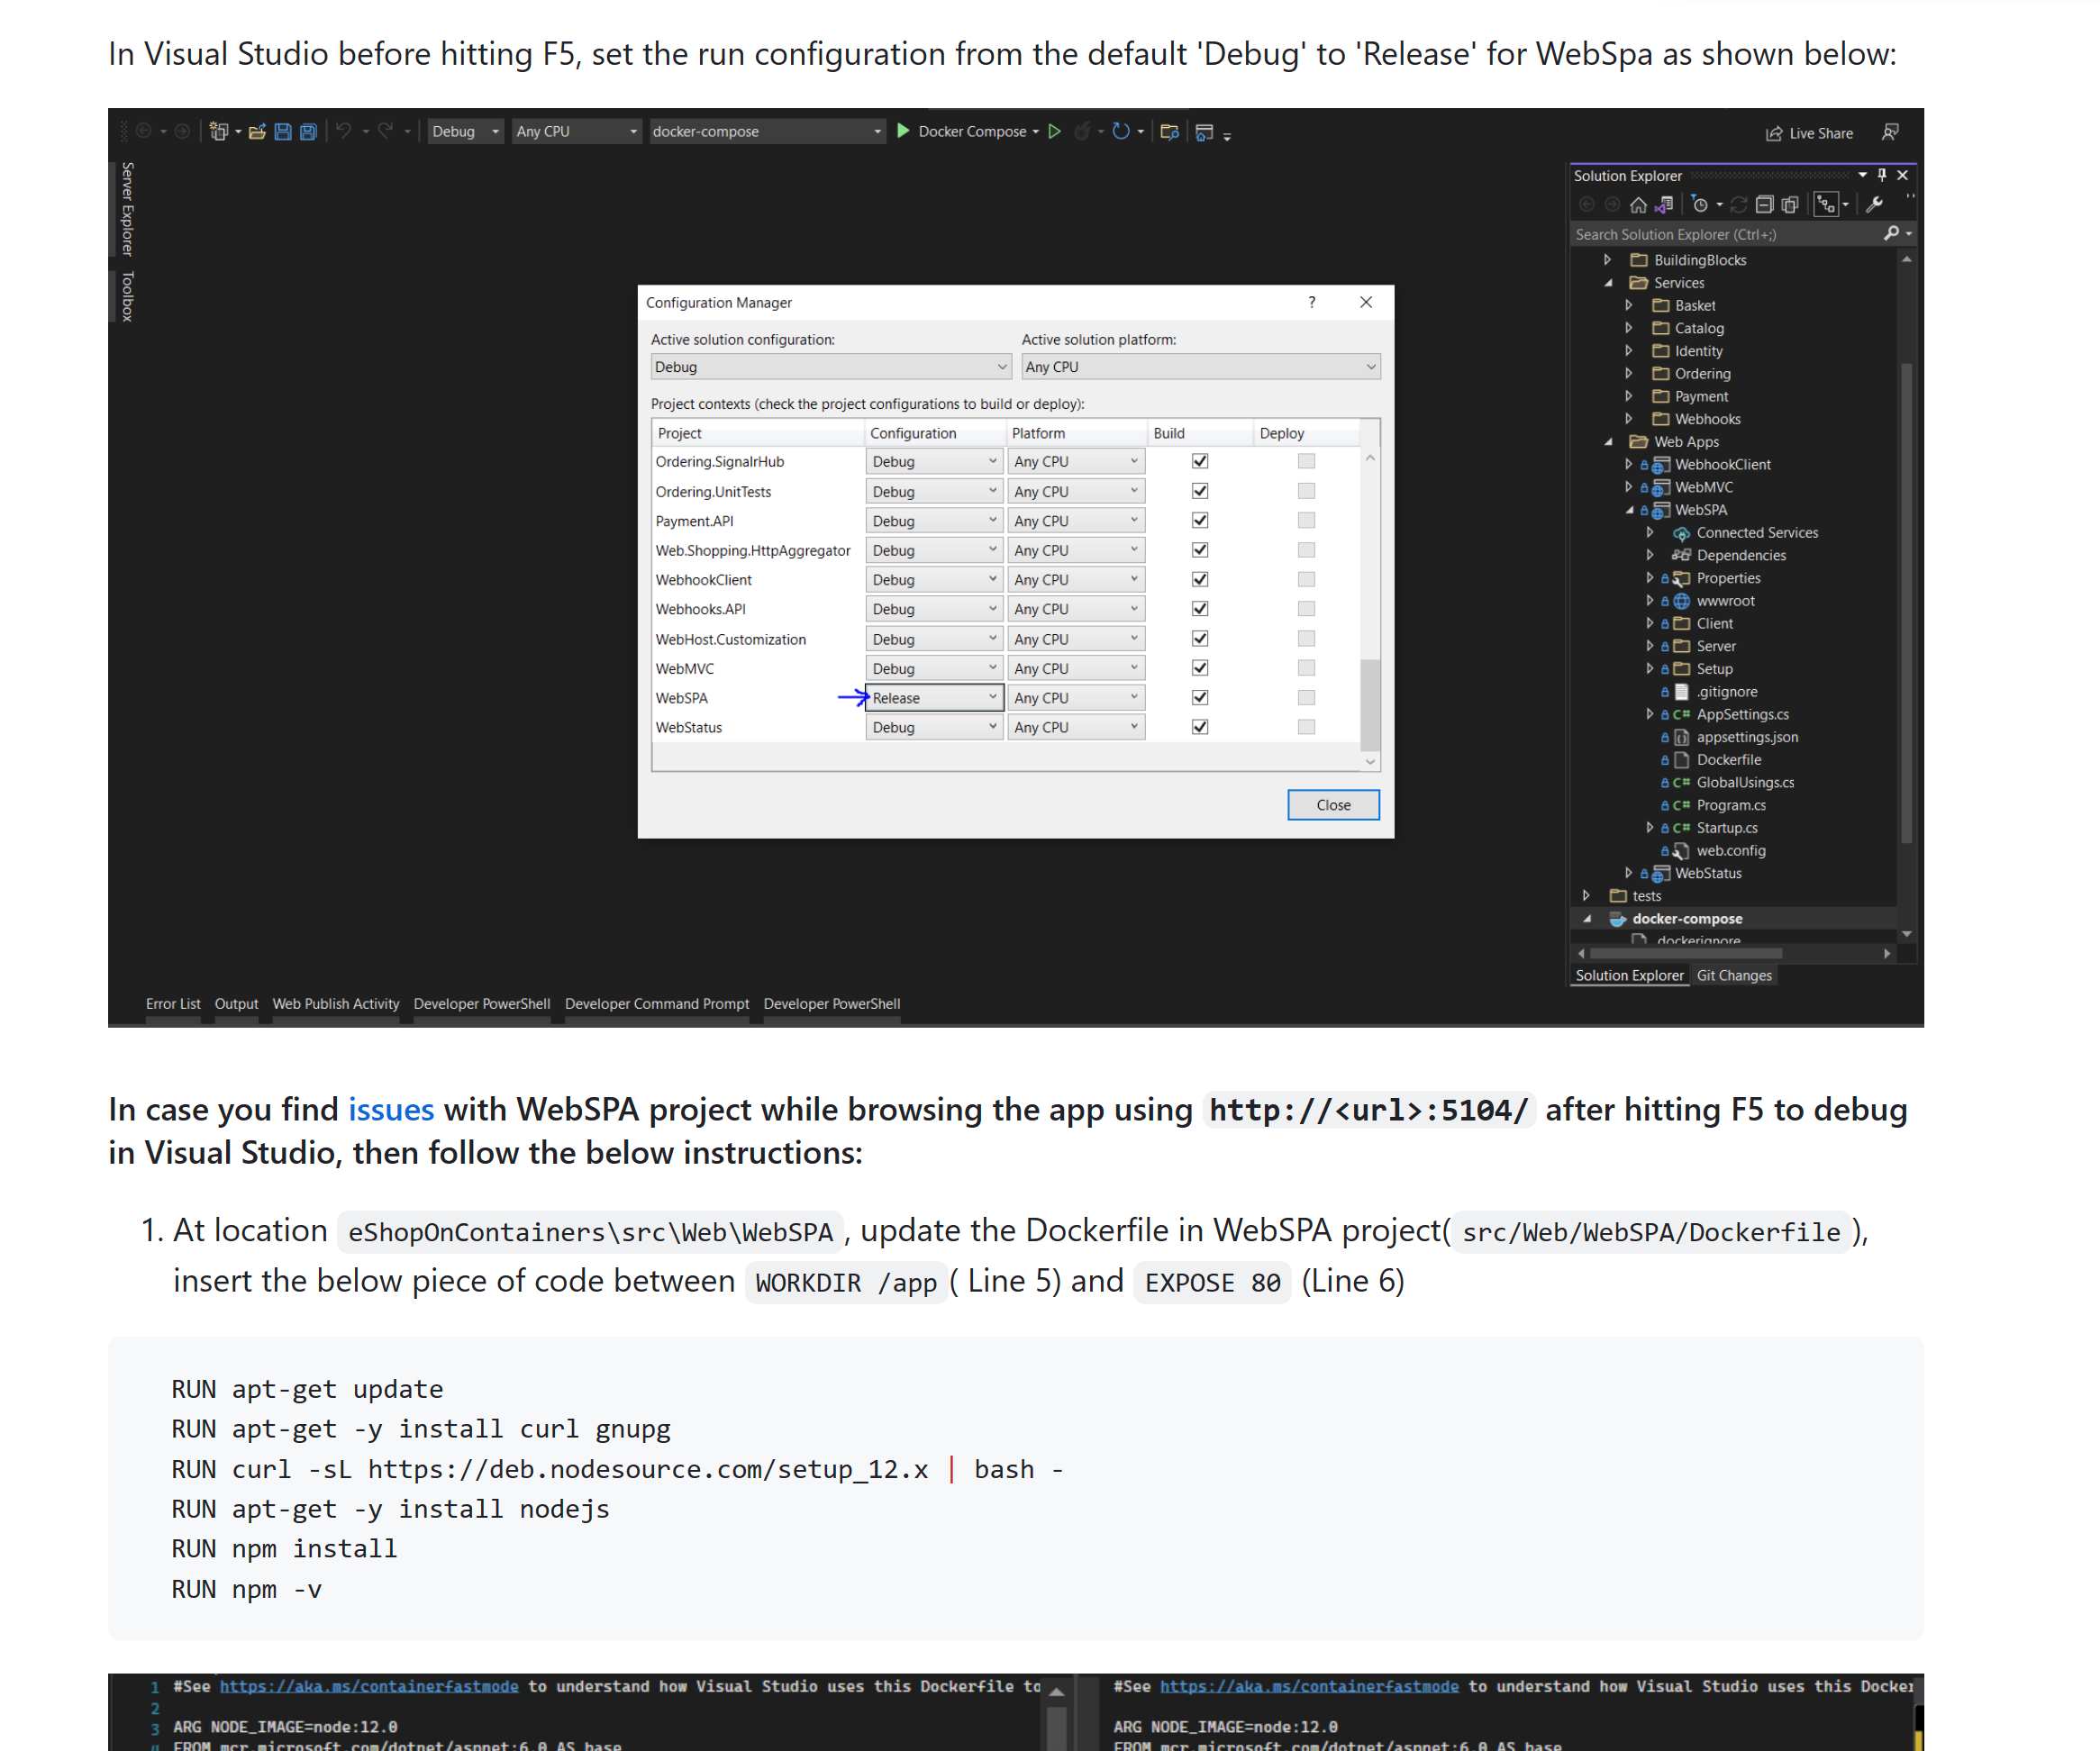Screen dimensions: 2100x1751
Task: Uncheck Build for Payment.API project
Action: click(1199, 520)
